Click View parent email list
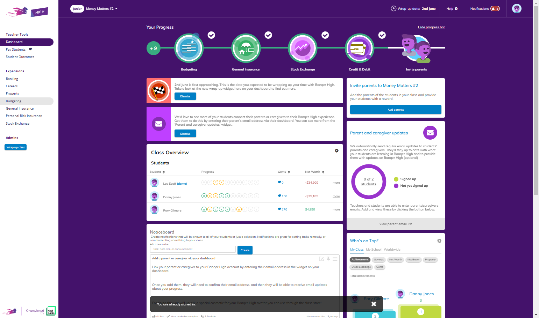This screenshot has height=318, width=539. pos(396,224)
